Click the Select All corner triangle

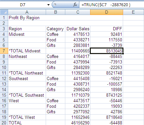4,12
